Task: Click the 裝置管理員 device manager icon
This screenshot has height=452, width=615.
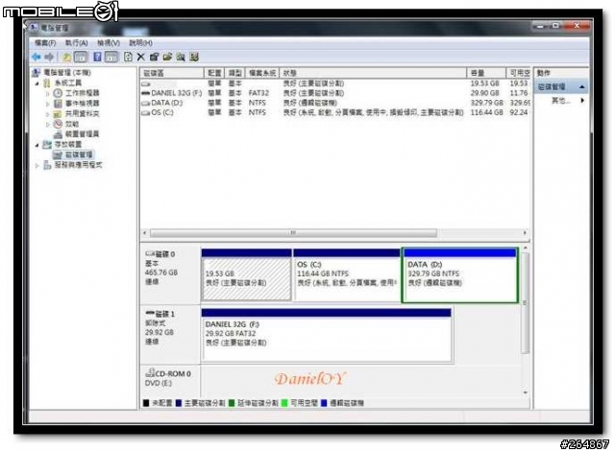Action: [58, 134]
